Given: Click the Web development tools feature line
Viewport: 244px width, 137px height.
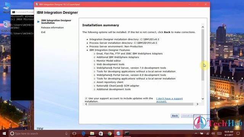Looking at the screenshot, I should click(110, 64).
